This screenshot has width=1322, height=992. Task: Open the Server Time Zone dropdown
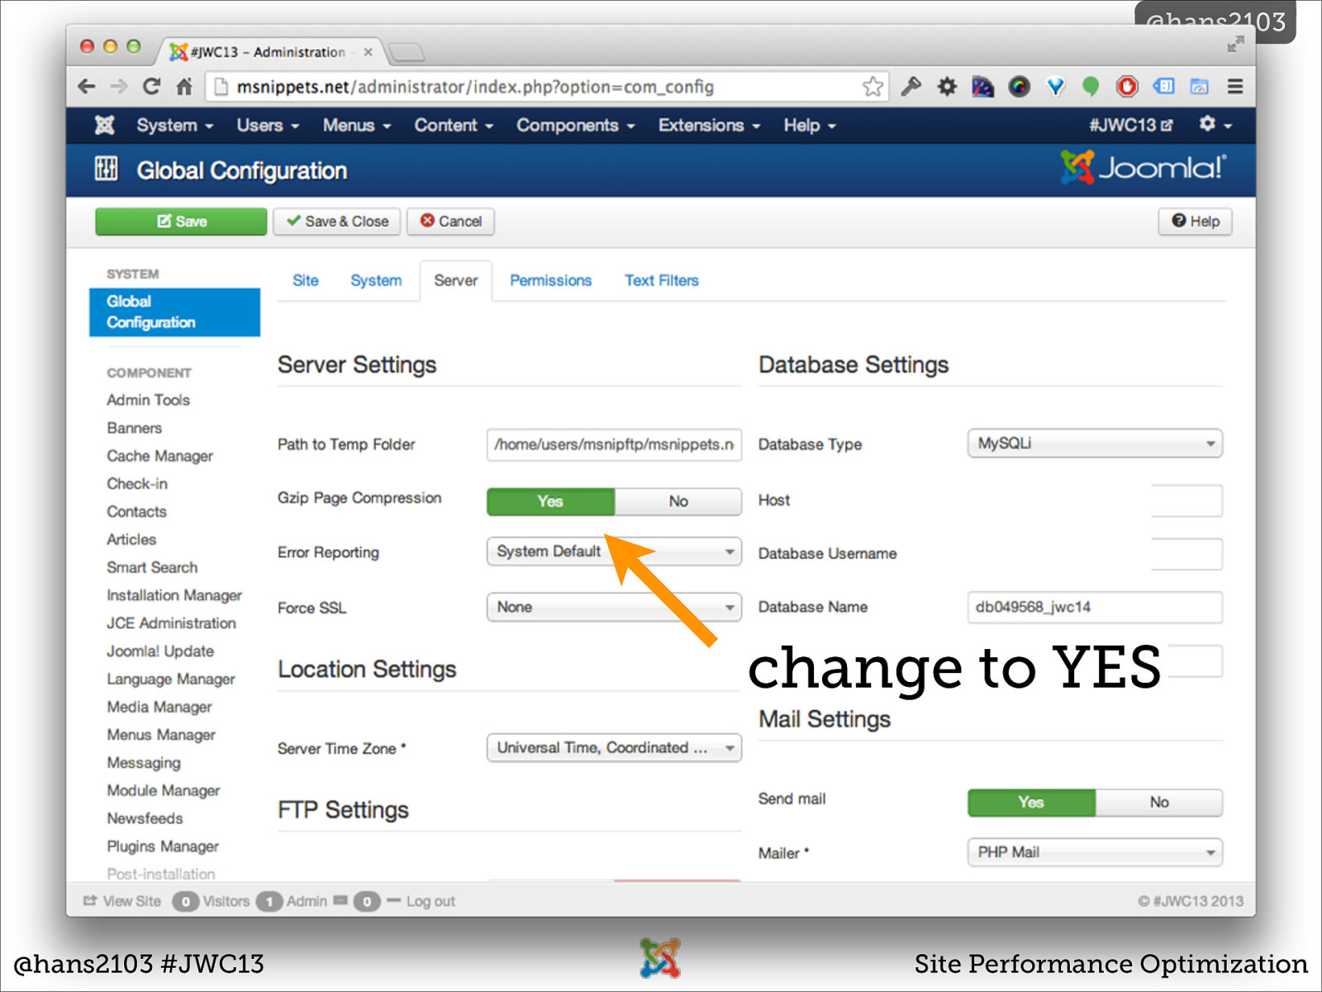[x=614, y=747]
